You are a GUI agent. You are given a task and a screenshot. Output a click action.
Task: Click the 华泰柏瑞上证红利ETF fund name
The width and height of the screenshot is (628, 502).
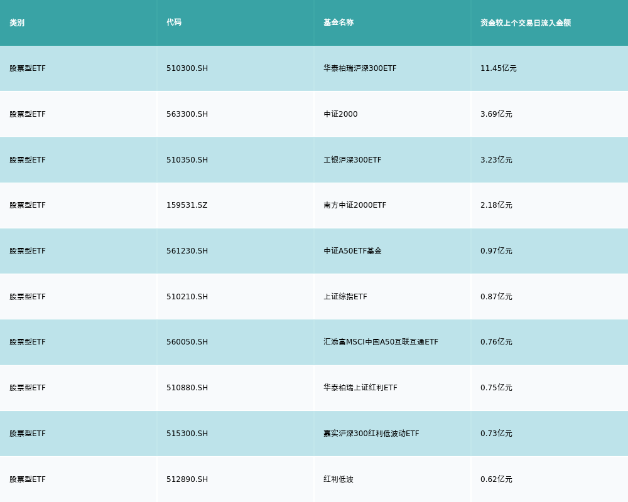click(360, 388)
